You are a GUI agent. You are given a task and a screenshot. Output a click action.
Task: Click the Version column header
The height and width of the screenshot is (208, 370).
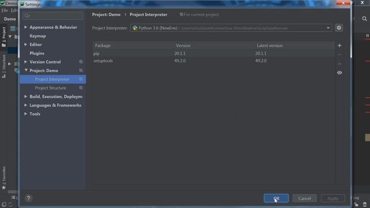click(x=183, y=46)
